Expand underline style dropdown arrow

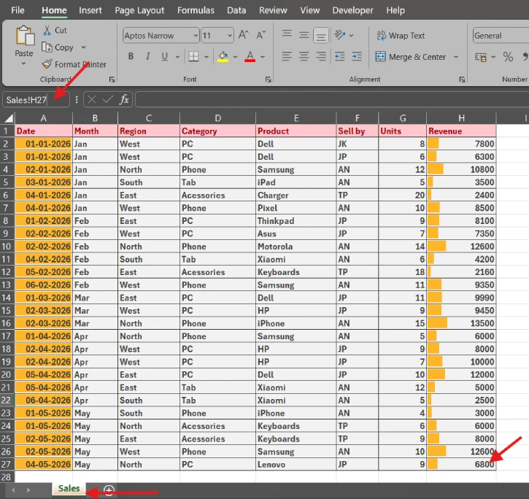(x=177, y=57)
